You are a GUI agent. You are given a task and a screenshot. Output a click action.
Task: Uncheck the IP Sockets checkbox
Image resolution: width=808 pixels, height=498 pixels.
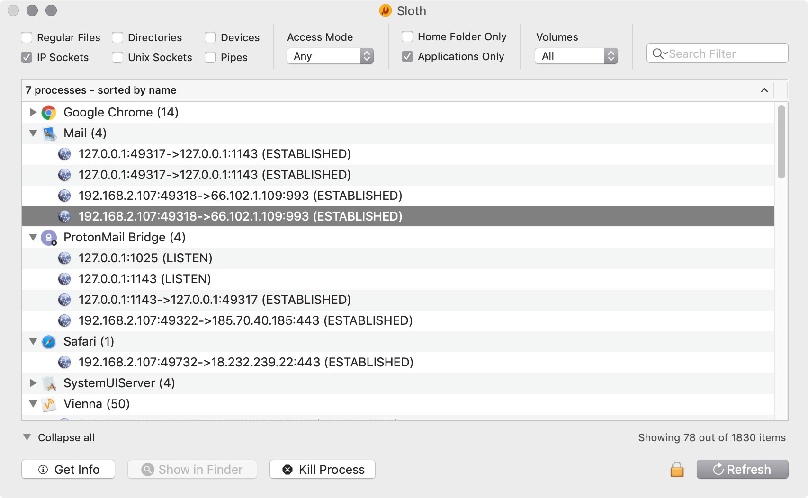27,57
